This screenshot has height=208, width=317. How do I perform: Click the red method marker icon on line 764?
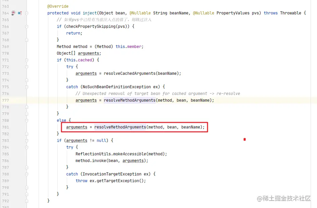click(13, 13)
